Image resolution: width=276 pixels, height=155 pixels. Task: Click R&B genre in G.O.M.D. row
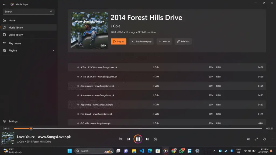pos(218,123)
